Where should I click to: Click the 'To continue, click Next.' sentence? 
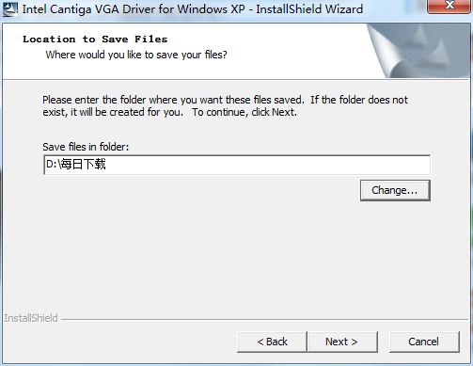click(244, 112)
